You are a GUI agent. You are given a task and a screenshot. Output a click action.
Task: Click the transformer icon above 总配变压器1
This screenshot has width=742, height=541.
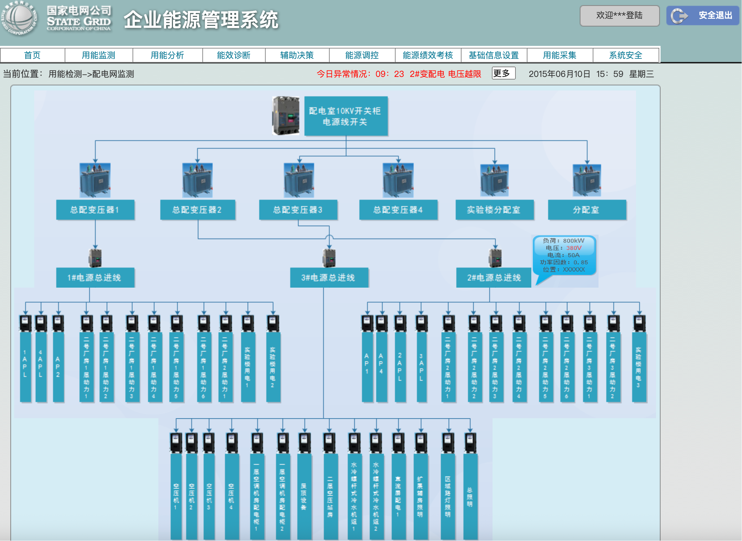tap(95, 180)
